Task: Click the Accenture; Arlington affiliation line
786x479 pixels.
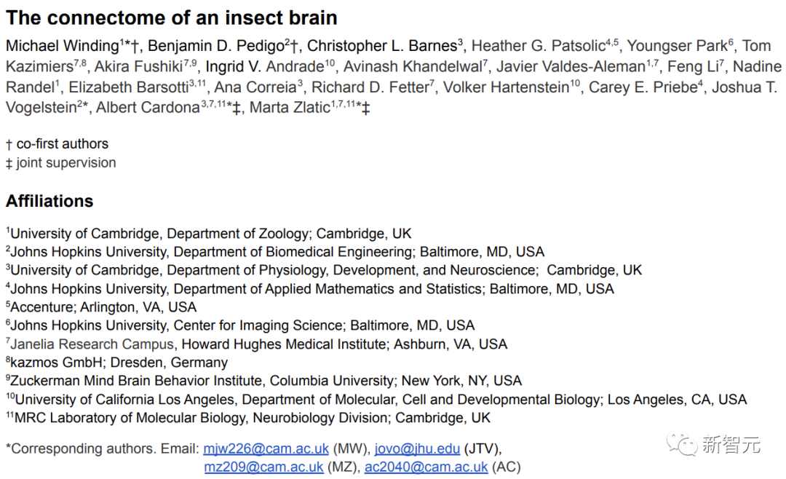Action: click(103, 307)
